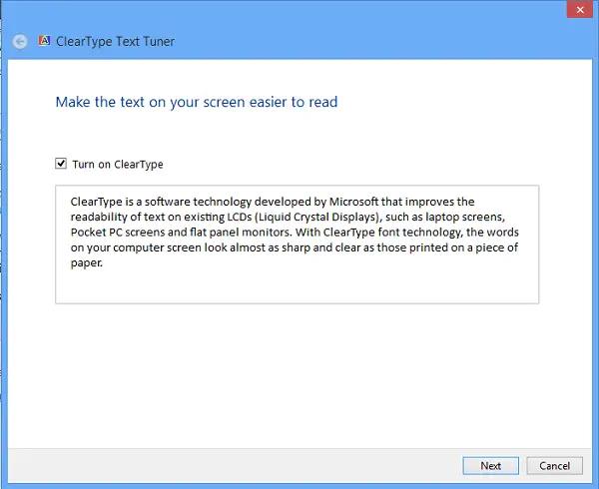Image resolution: width=599 pixels, height=489 pixels.
Task: Uncheck the Turn on ClearType checkbox
Action: tap(61, 164)
